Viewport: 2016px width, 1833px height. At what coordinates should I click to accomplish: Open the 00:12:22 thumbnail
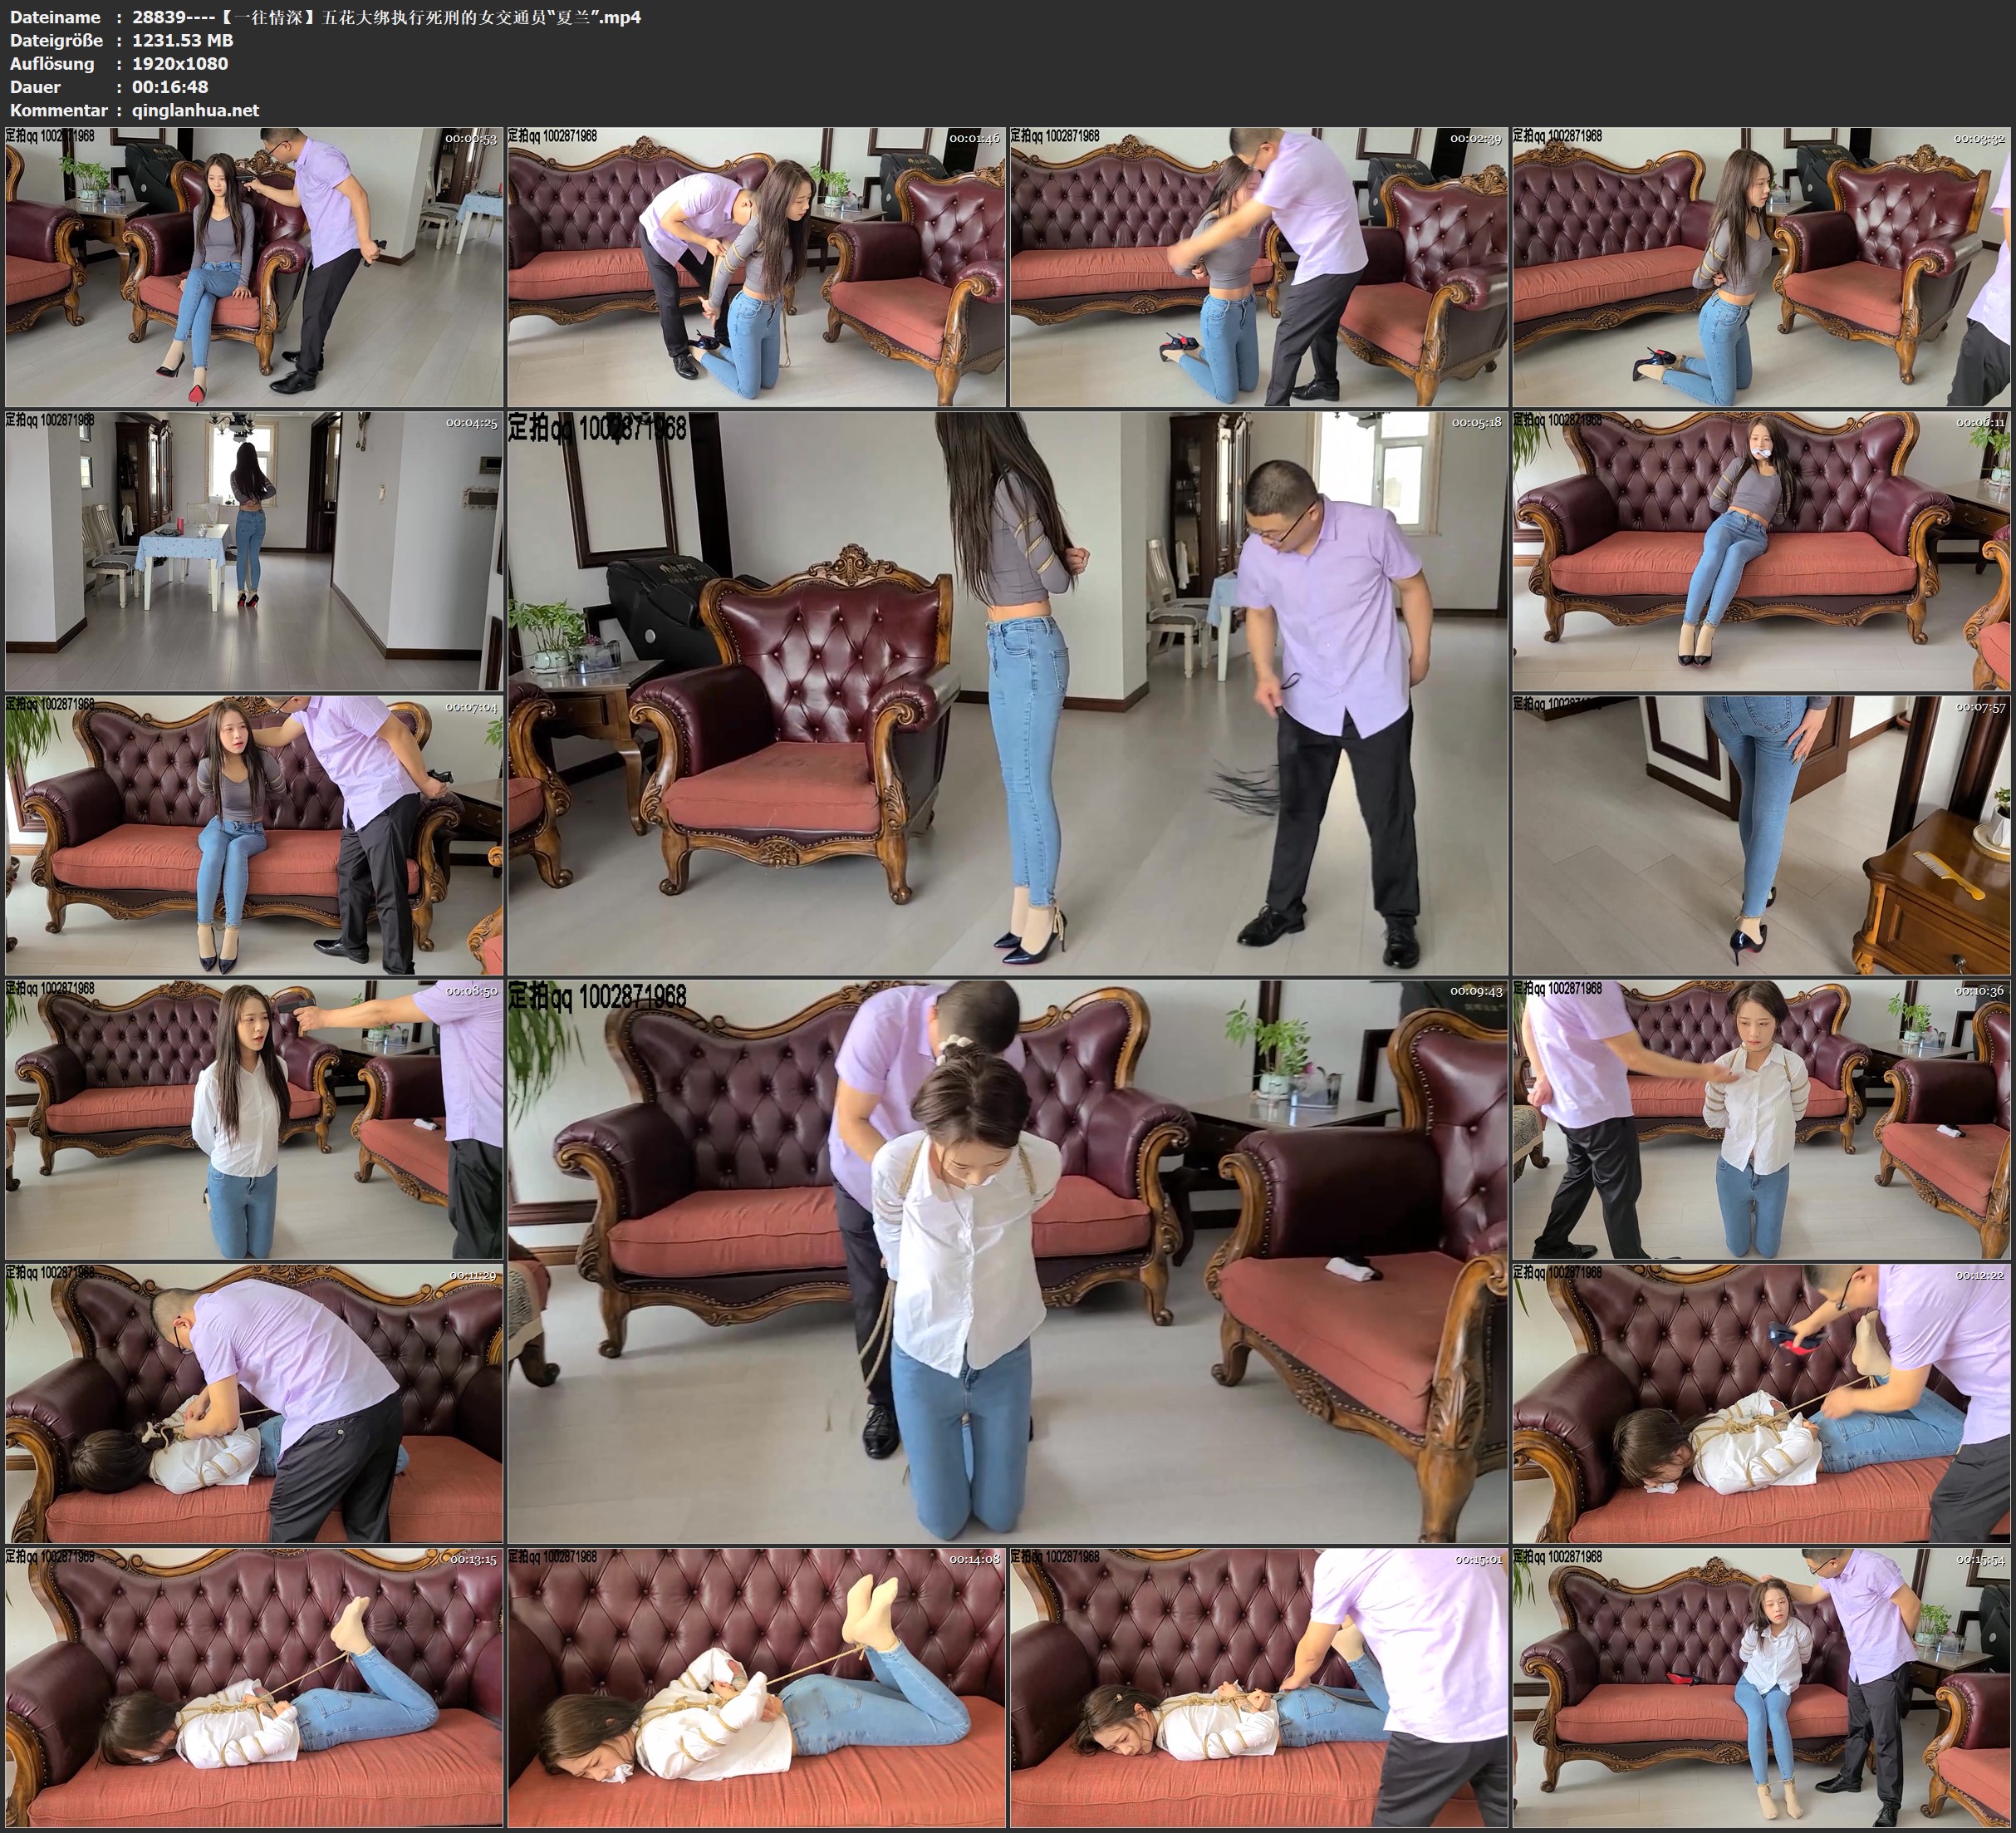coord(1761,1403)
